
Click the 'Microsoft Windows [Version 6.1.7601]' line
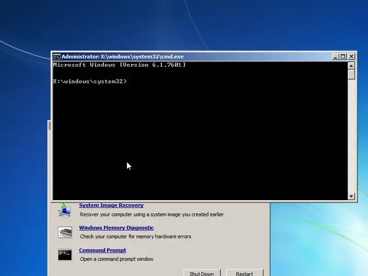click(x=119, y=65)
